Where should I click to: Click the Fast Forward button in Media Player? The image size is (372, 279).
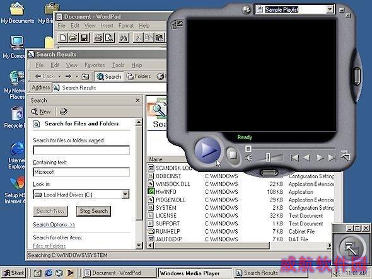pyautogui.click(x=320, y=157)
